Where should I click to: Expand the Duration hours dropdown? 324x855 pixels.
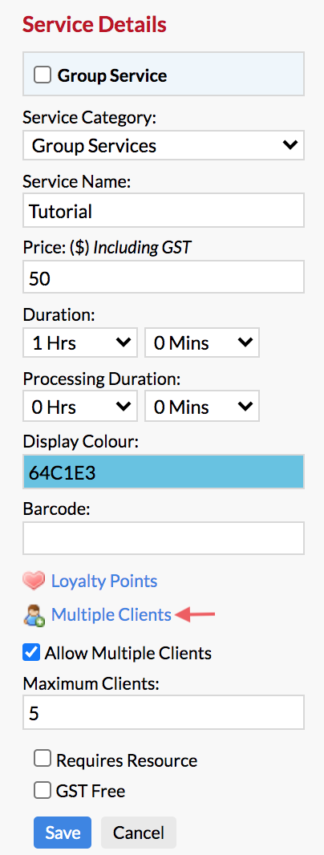click(79, 342)
